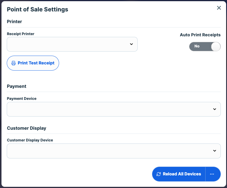Click the Receipt Printer field label

(21, 34)
